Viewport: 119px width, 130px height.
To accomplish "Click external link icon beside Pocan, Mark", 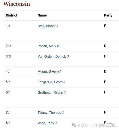I will pos(58,46).
